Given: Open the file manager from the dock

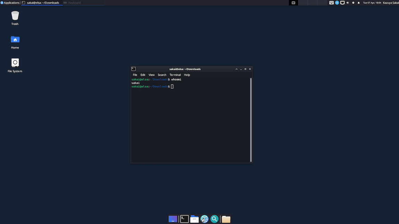Looking at the screenshot, I should coord(194,219).
